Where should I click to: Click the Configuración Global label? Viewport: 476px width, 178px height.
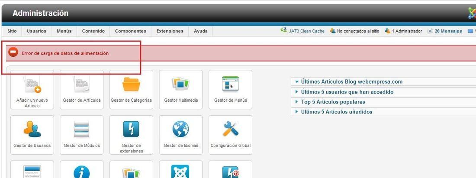[x=230, y=146]
